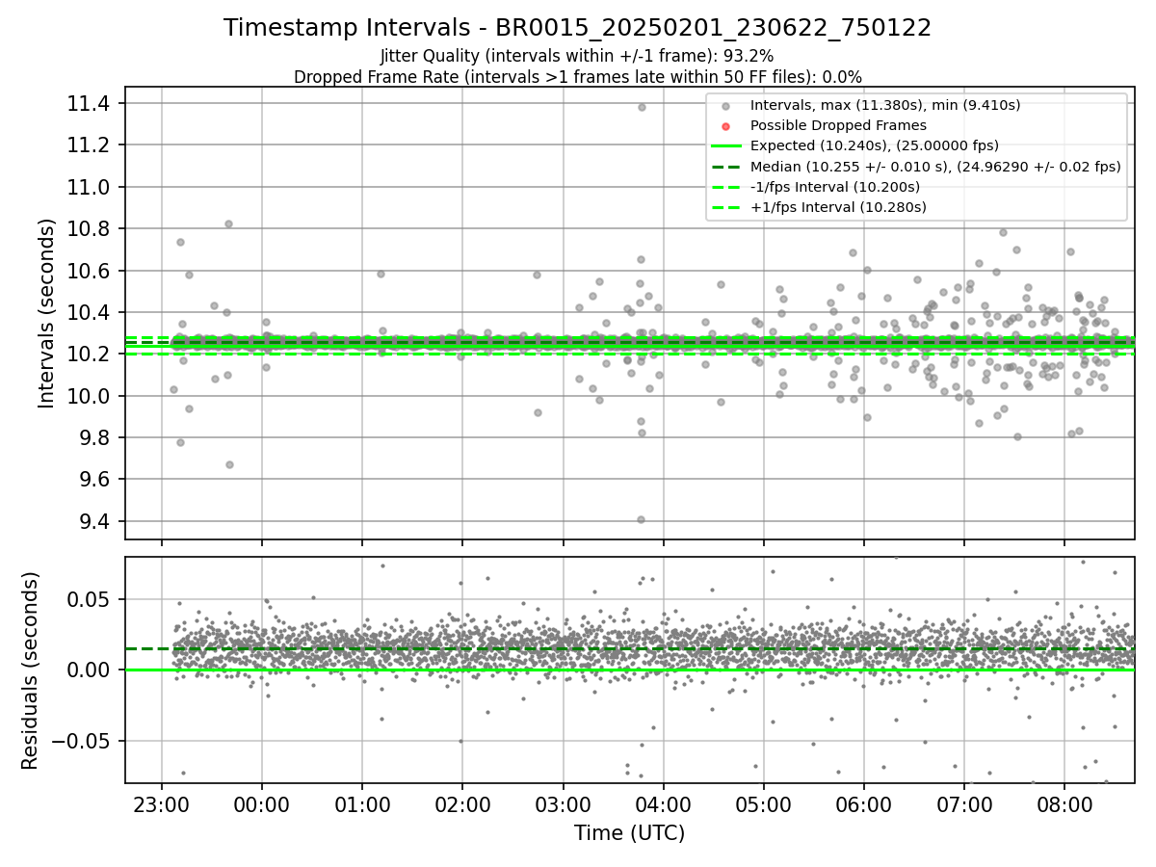
Task: Click the legend entry beginning 'Median (10.255 +/- 0.010 s)'
Action: [x=935, y=167]
